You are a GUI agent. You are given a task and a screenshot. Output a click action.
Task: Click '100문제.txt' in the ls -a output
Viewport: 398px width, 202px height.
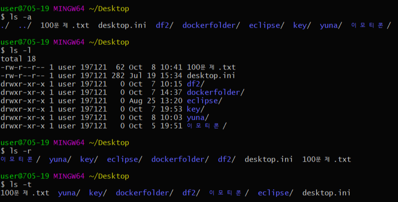[x=65, y=25]
